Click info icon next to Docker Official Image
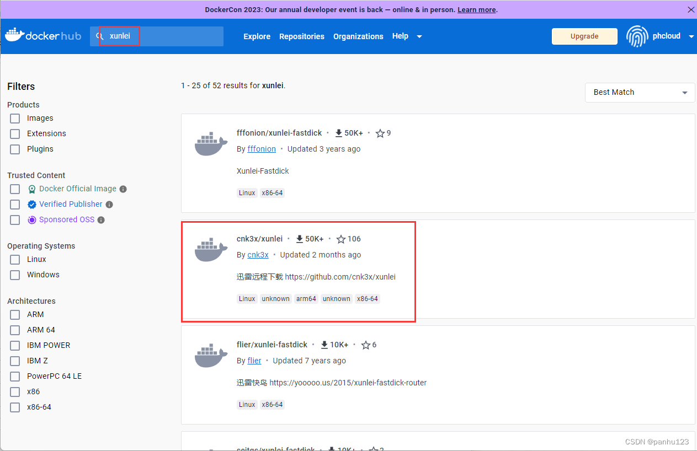The width and height of the screenshot is (697, 451). tap(123, 189)
